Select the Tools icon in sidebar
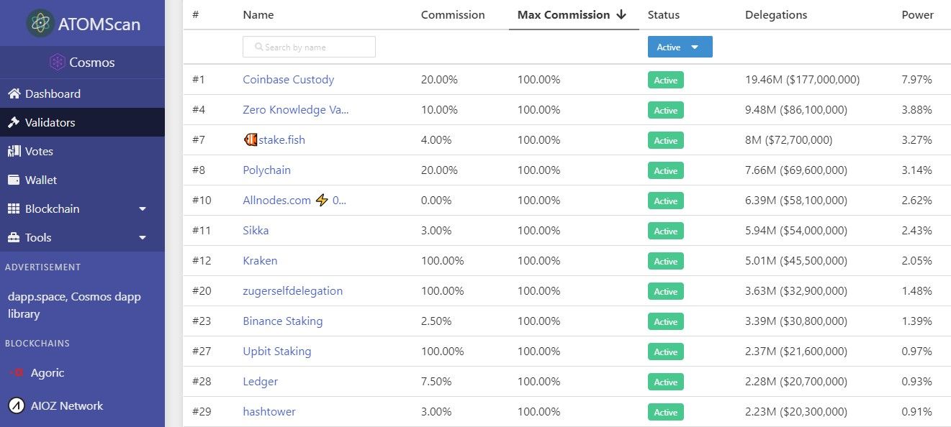This screenshot has height=427, width=951. [x=13, y=237]
